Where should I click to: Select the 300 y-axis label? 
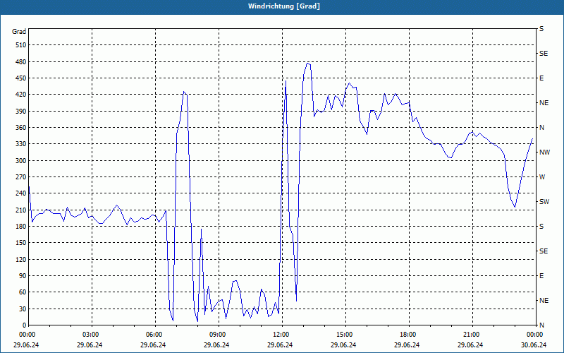click(21, 161)
